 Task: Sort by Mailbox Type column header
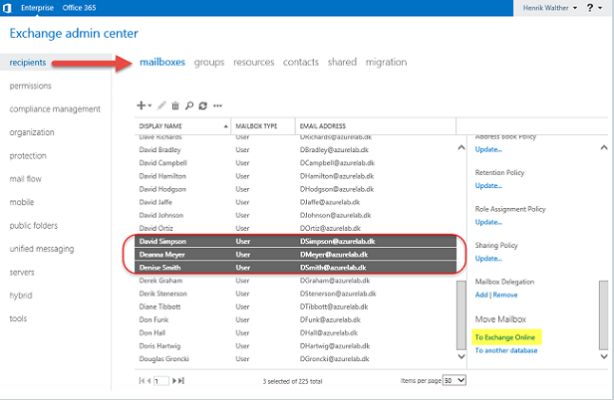(x=263, y=126)
